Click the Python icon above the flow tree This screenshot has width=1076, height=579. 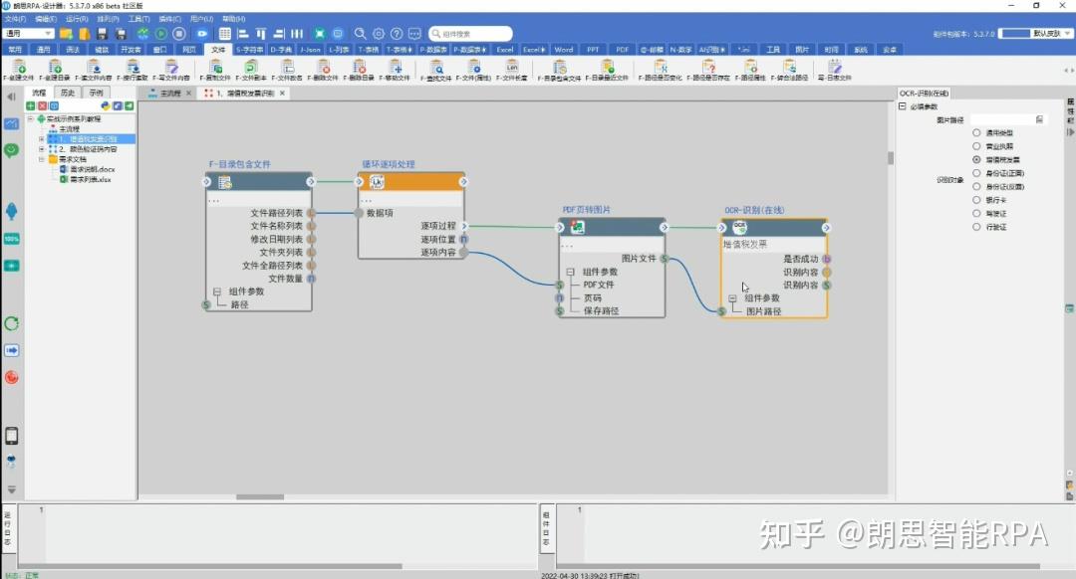tap(106, 105)
